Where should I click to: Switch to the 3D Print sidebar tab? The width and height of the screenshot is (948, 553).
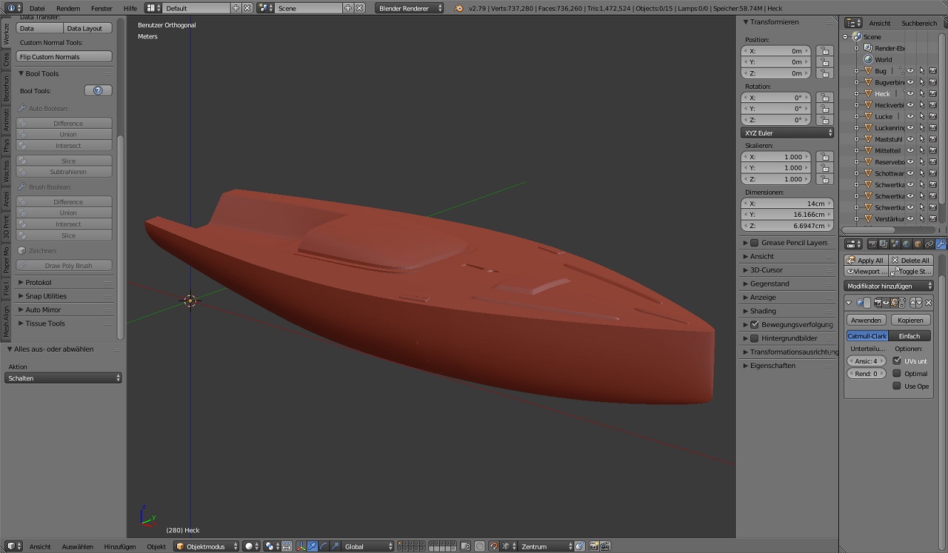pos(6,226)
